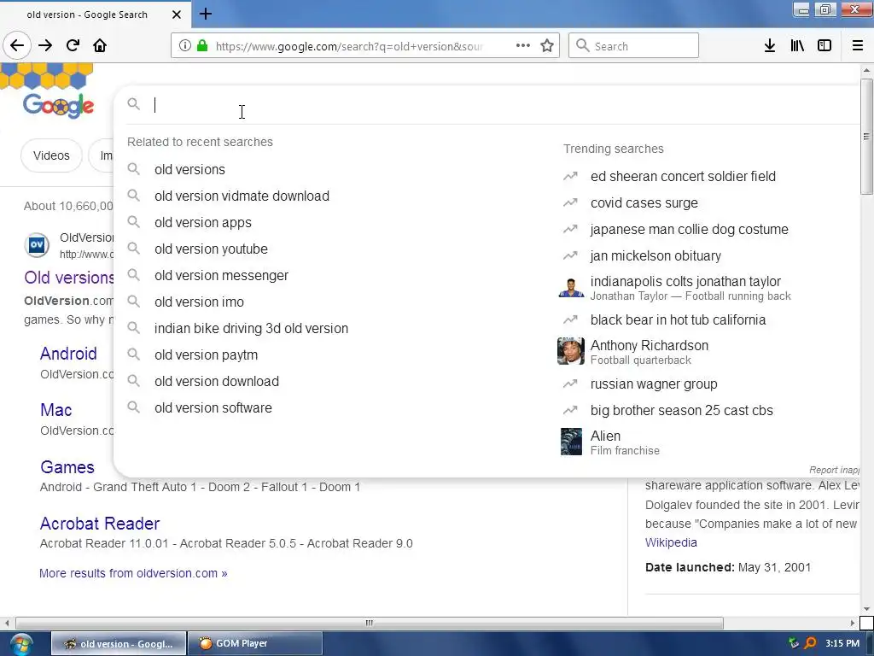The width and height of the screenshot is (874, 656).
Task: Click the horizontal scrollbar thumb
Action: coord(369,623)
